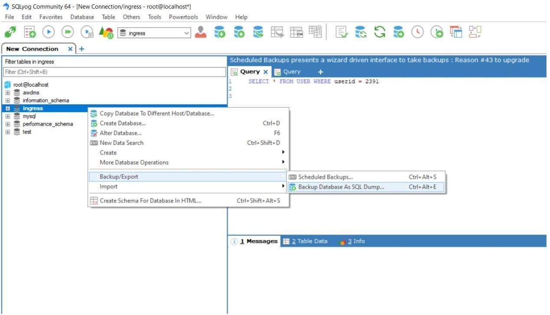Refresh the object browser
550x315 pixels.
click(380, 32)
